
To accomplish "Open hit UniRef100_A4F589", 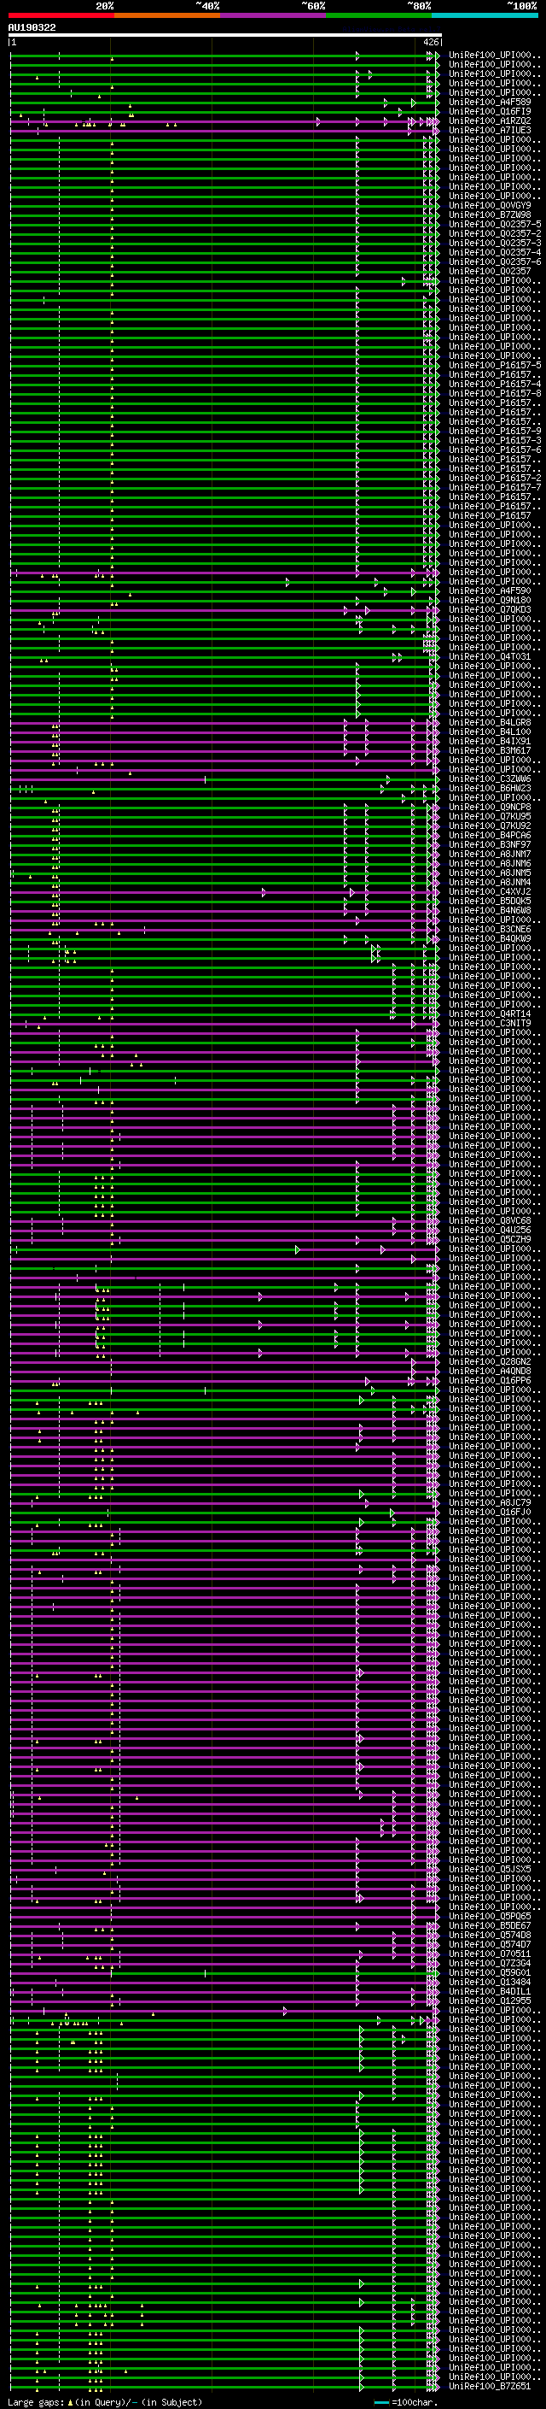I will pos(490,103).
